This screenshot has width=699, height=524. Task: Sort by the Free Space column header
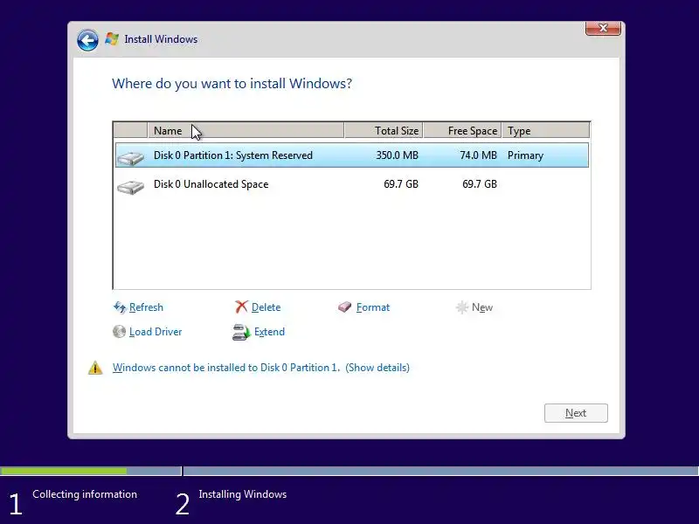point(463,130)
